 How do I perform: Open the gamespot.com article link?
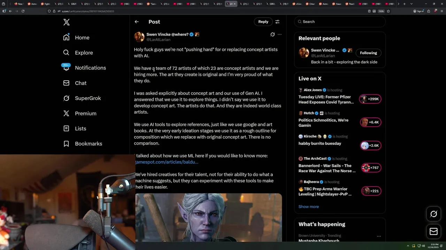click(167, 162)
